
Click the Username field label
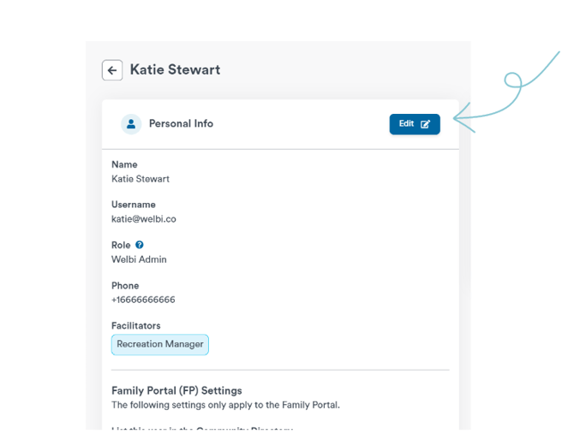pos(134,205)
